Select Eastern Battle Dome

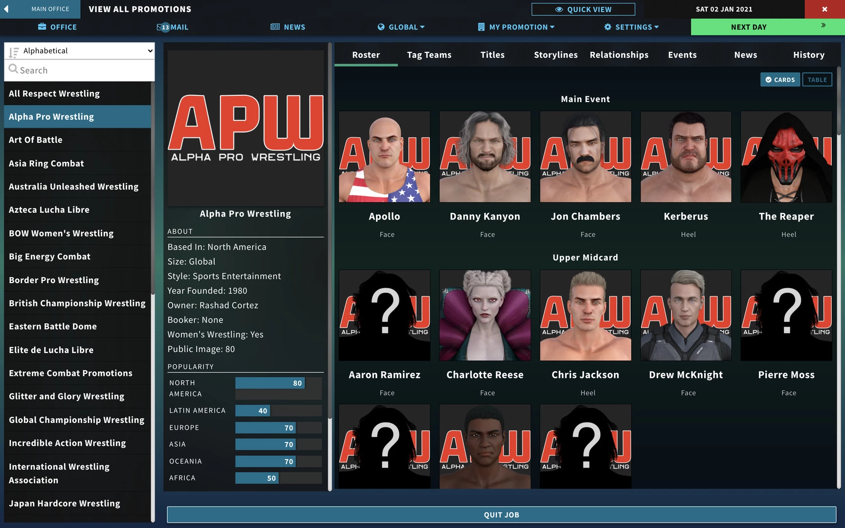point(77,327)
